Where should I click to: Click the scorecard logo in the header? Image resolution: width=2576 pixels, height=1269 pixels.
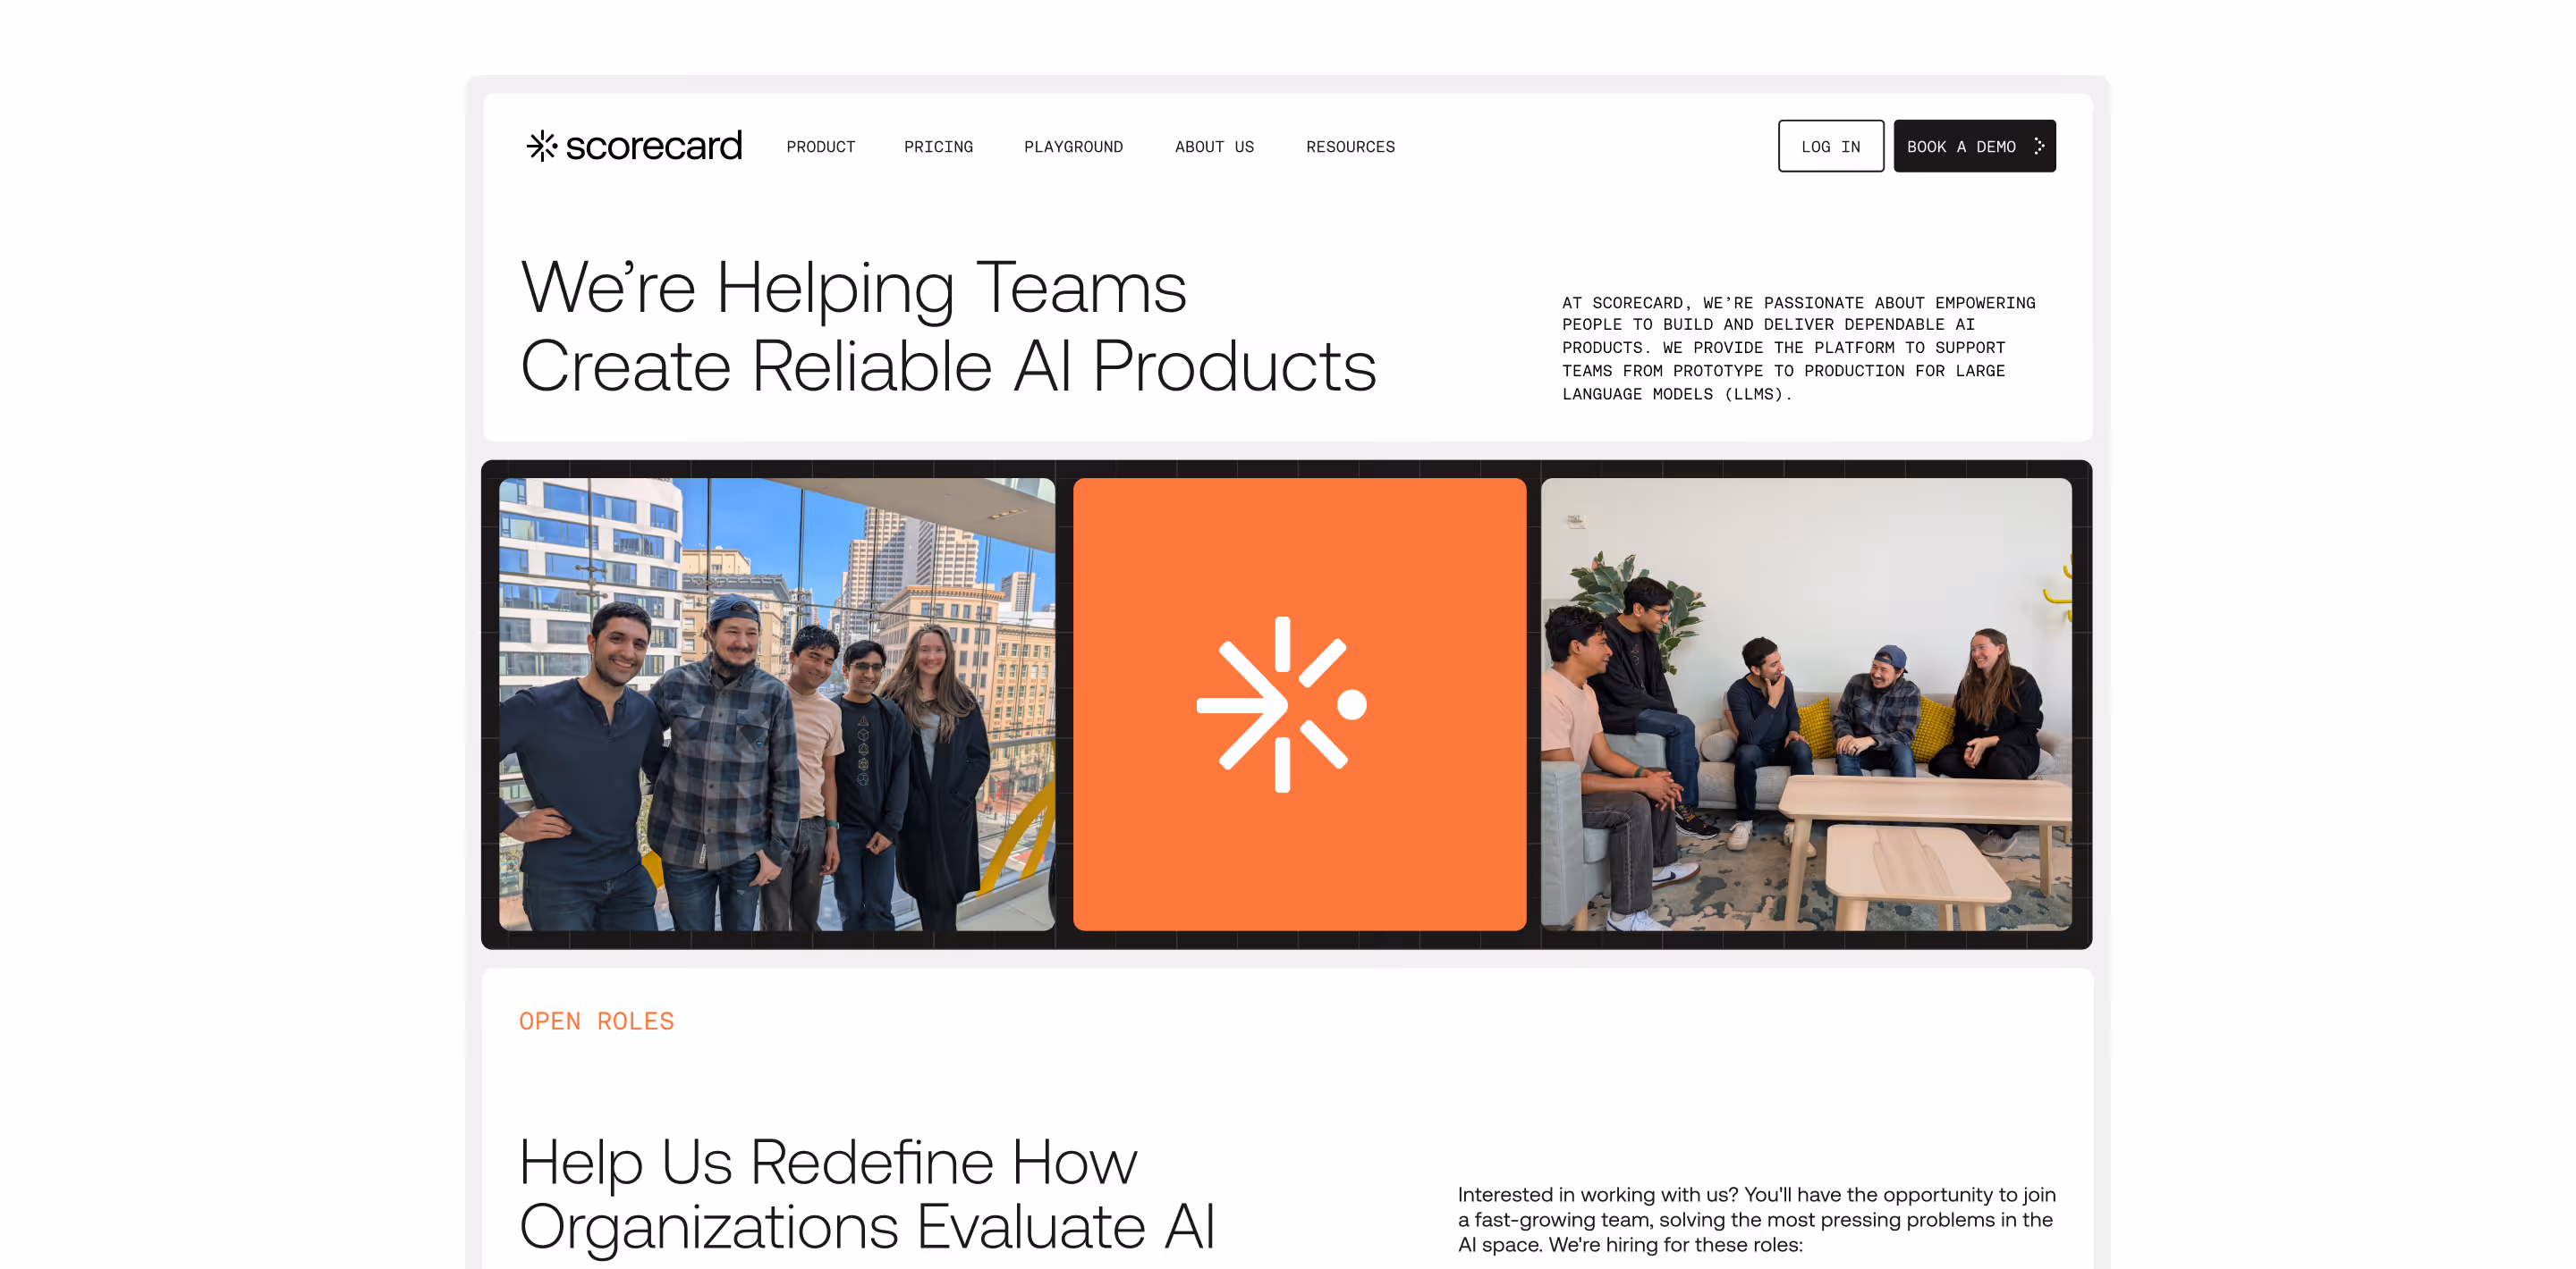coord(634,146)
